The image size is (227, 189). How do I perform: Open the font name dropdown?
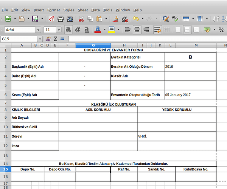pos(38,30)
